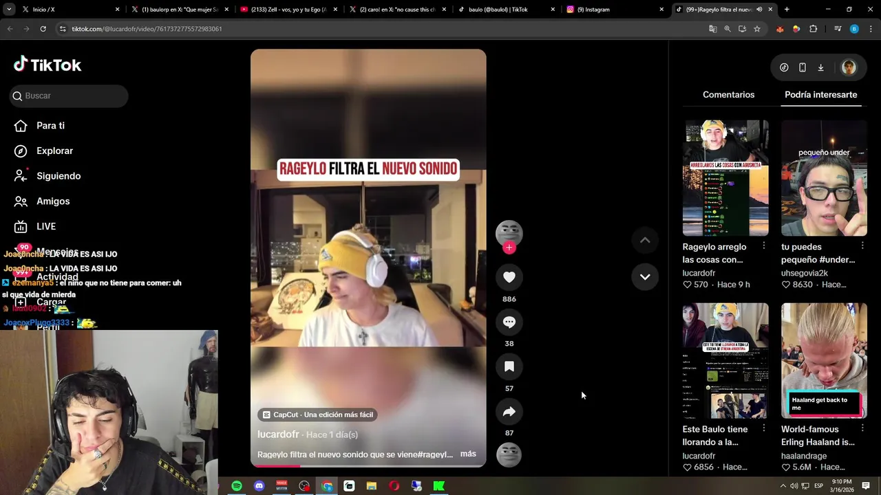Open TikTok coins icon in top pill
The width and height of the screenshot is (881, 495).
(x=784, y=67)
